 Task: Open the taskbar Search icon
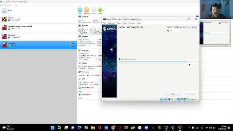59,128
